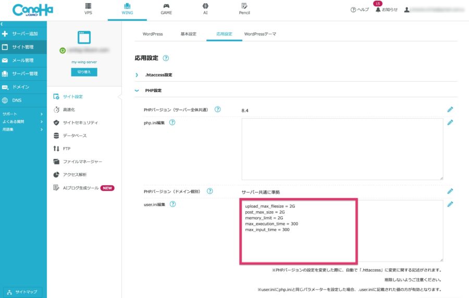This screenshot has height=298, width=469.
Task: Open メール管理 in the sidebar
Action: point(23,60)
